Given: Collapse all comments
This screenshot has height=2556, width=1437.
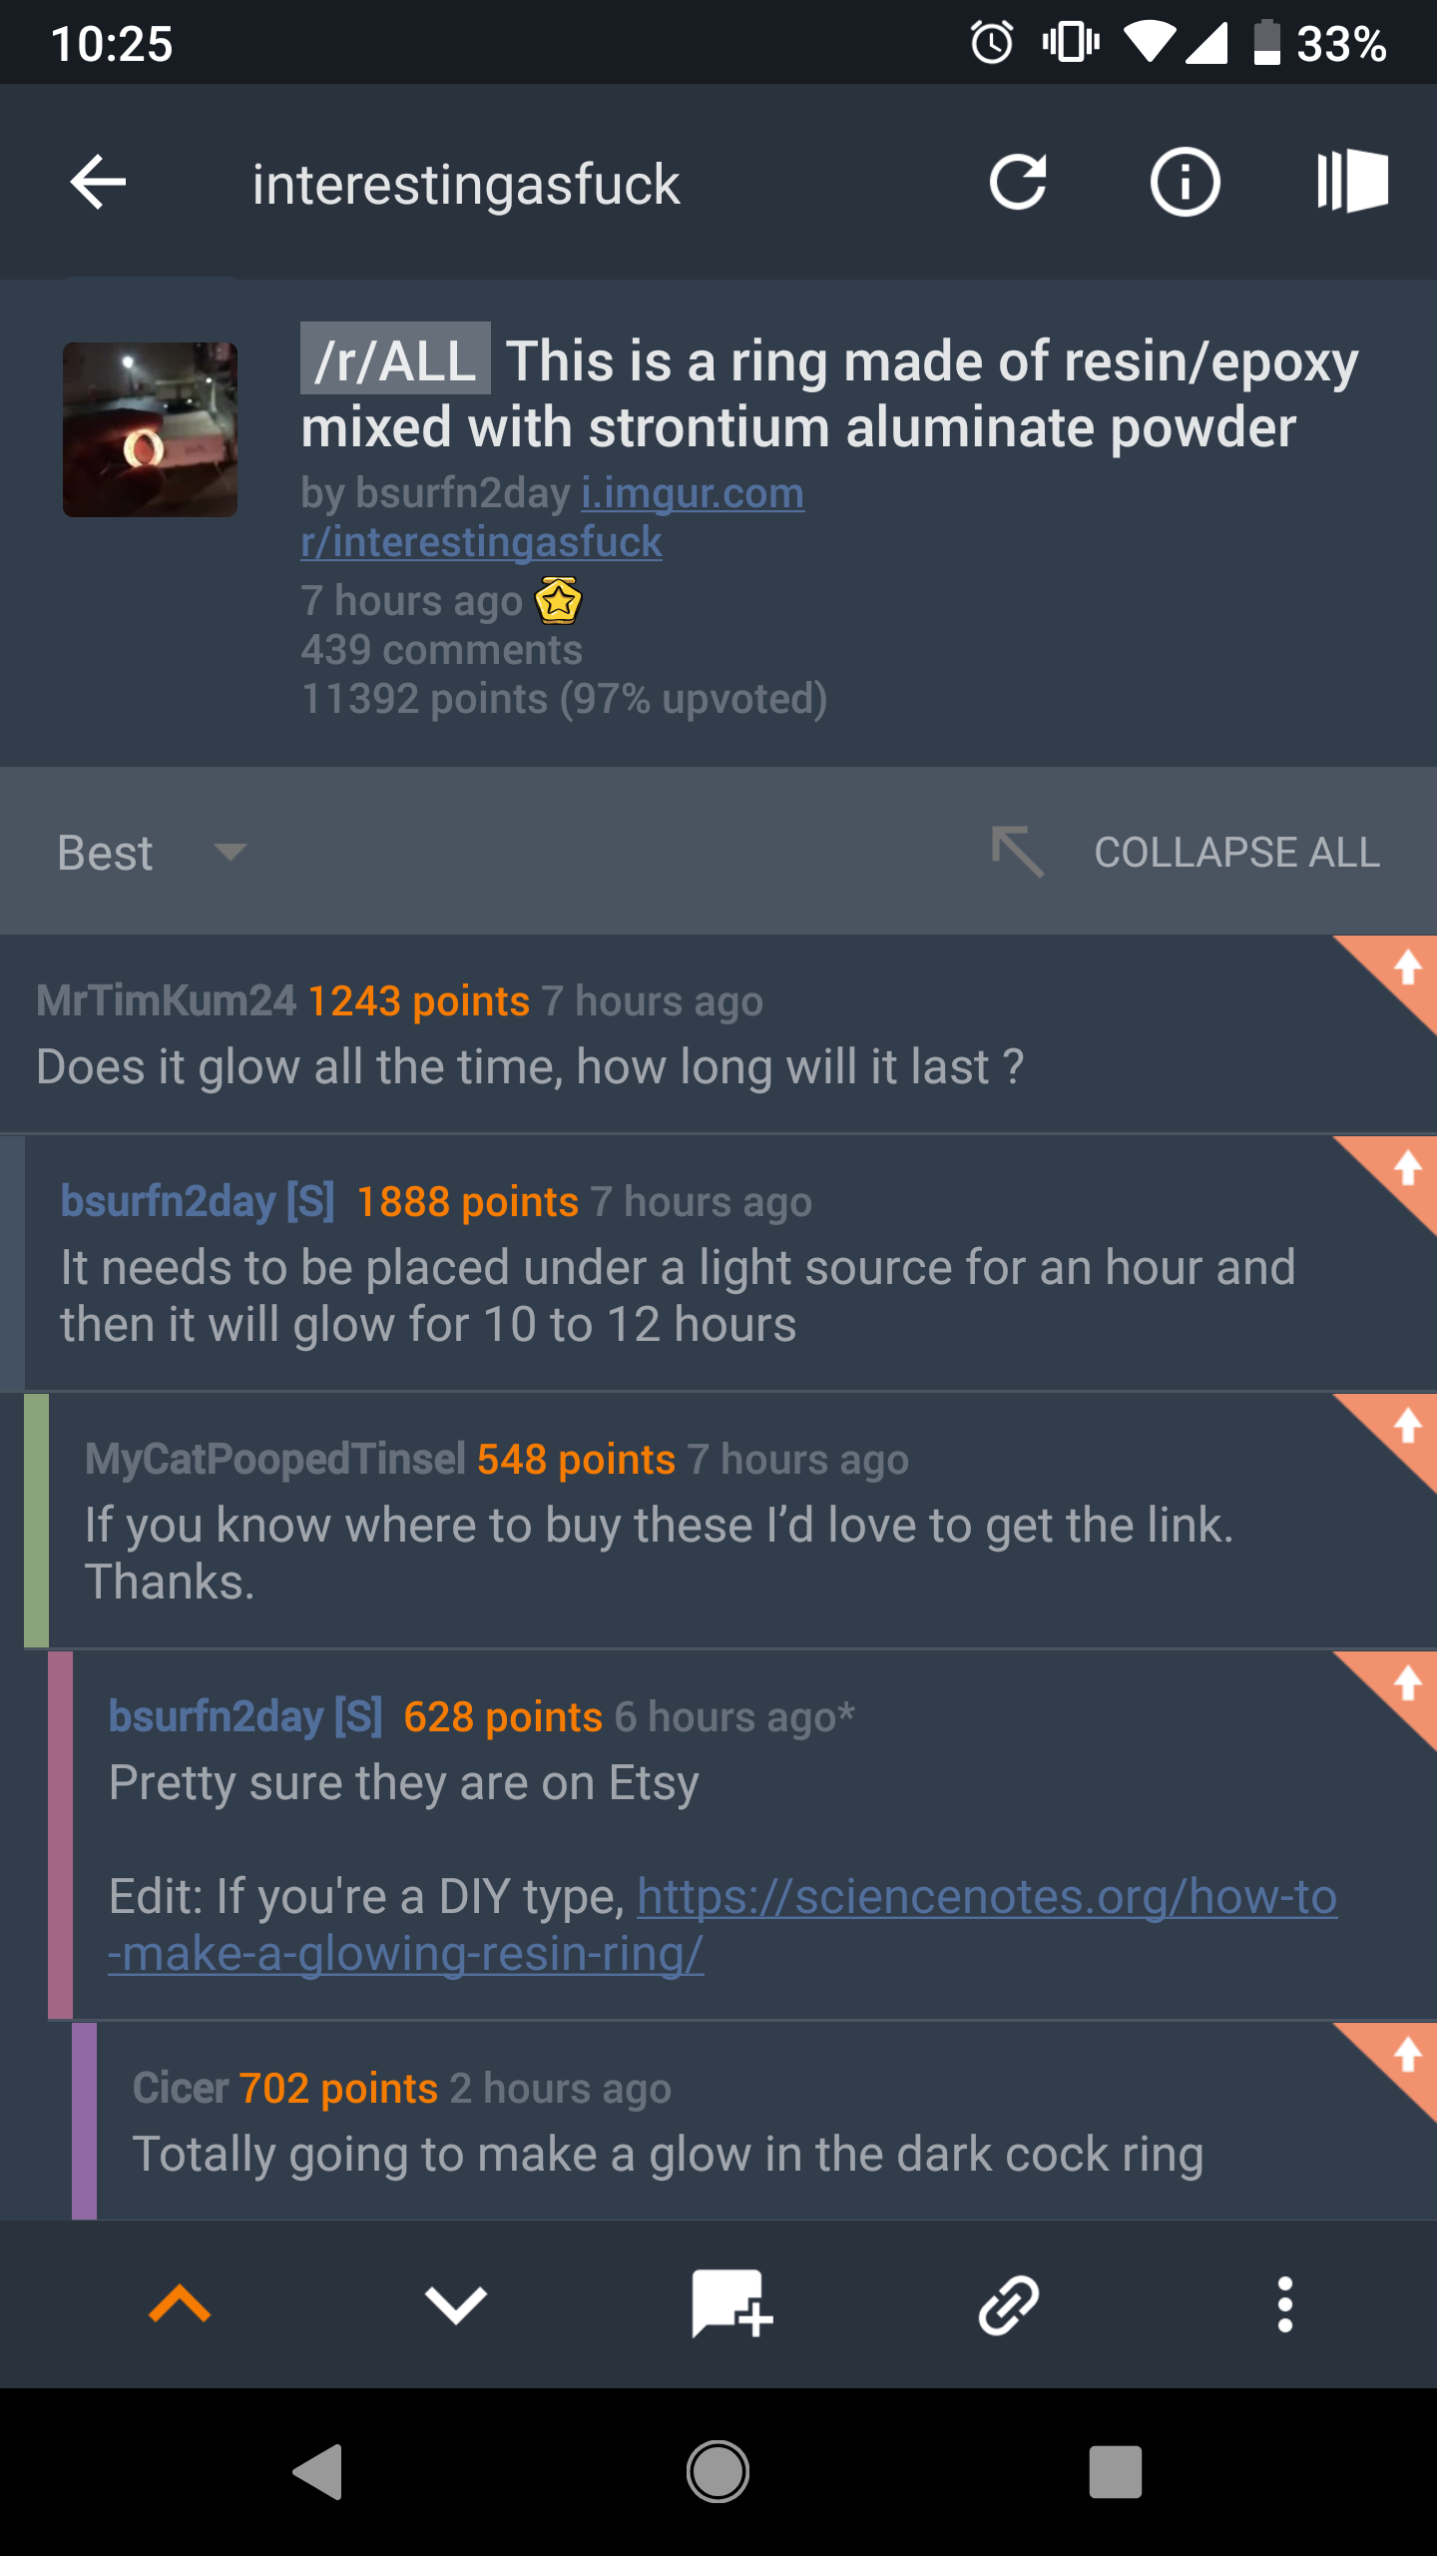Looking at the screenshot, I should tap(1187, 853).
